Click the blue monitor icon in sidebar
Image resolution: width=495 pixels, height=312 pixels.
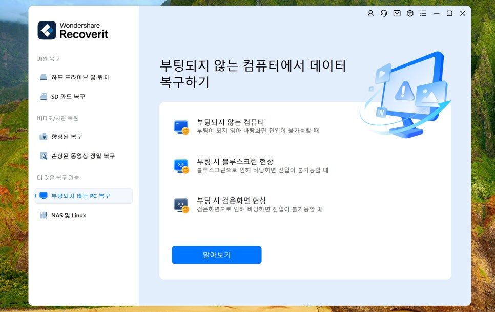click(x=44, y=196)
